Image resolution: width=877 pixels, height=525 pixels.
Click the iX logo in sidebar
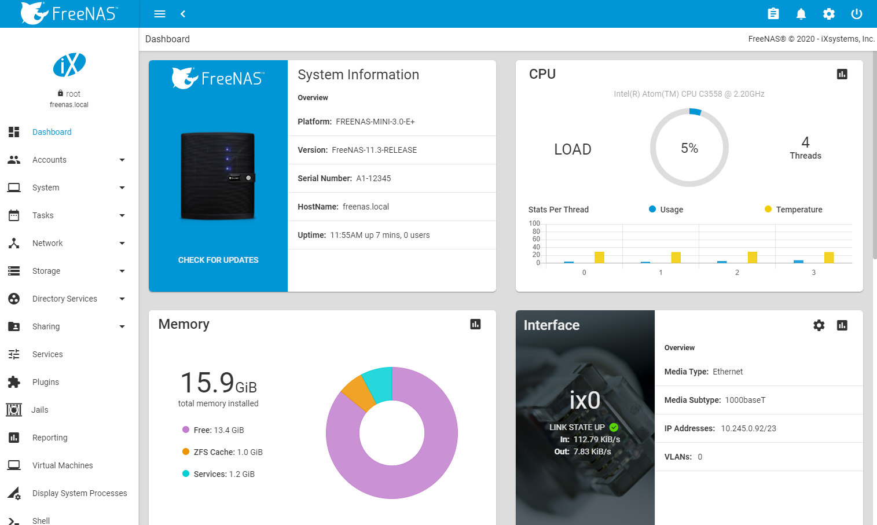[x=69, y=65]
